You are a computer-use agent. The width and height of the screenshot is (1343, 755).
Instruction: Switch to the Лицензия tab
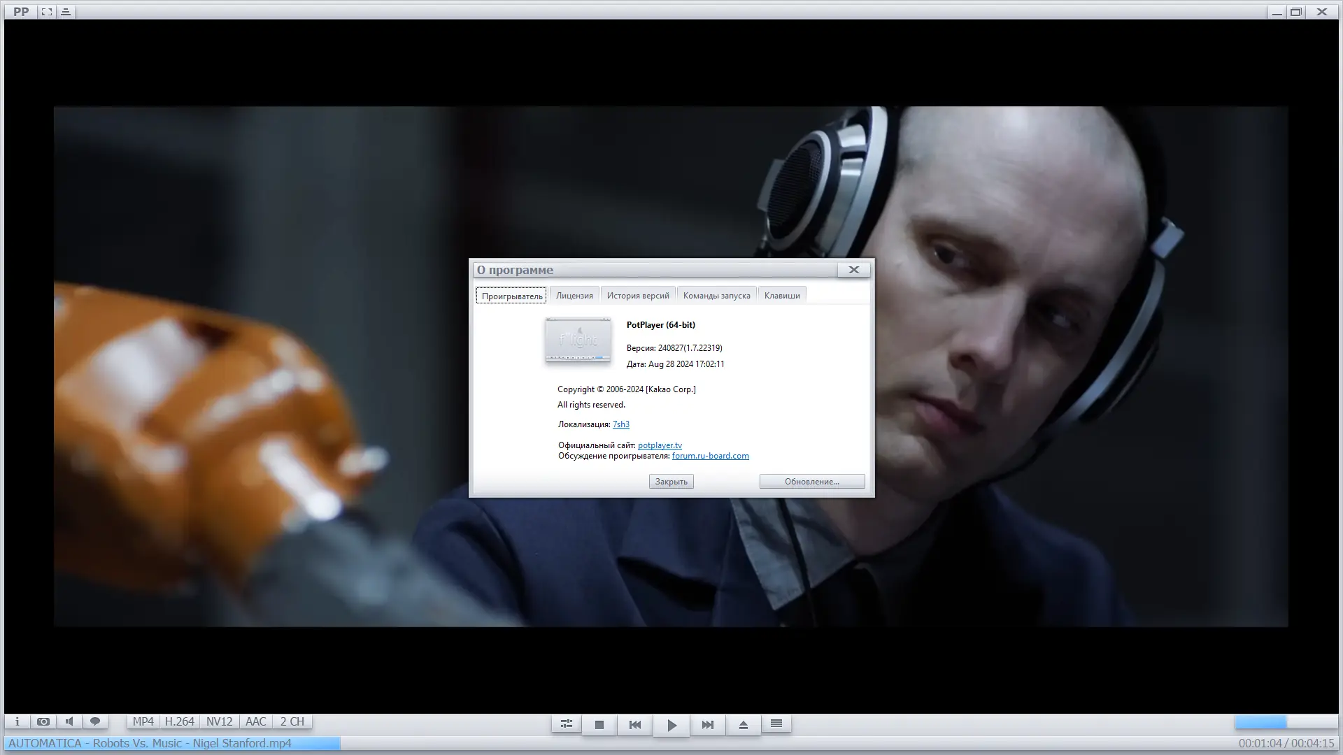tap(574, 296)
